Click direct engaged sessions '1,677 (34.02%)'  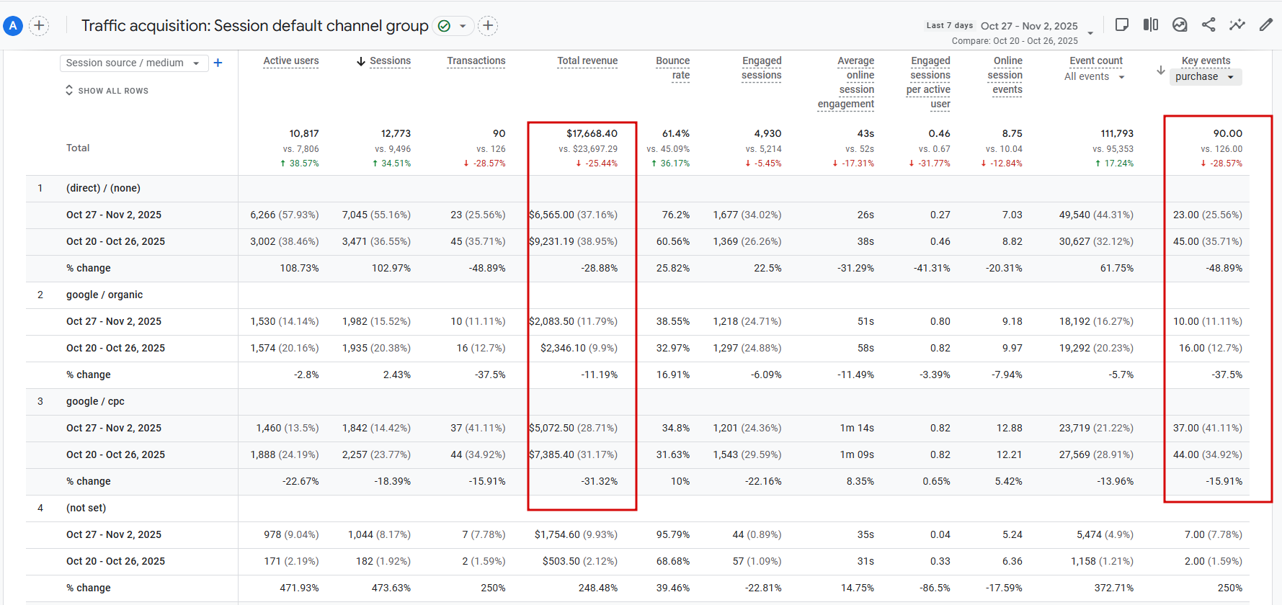747,215
